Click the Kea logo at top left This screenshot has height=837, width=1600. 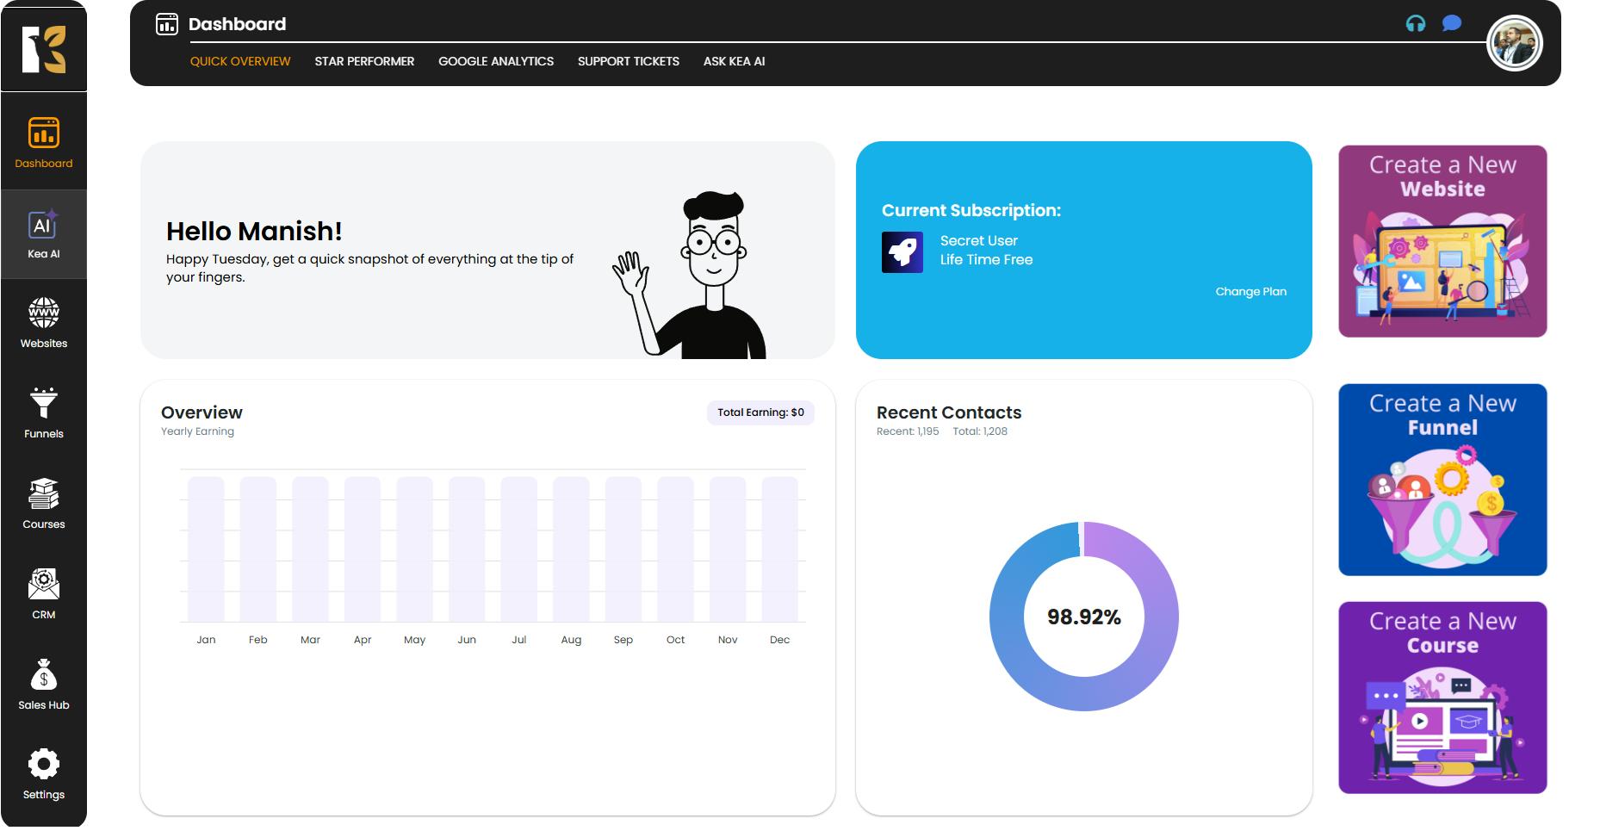(43, 48)
